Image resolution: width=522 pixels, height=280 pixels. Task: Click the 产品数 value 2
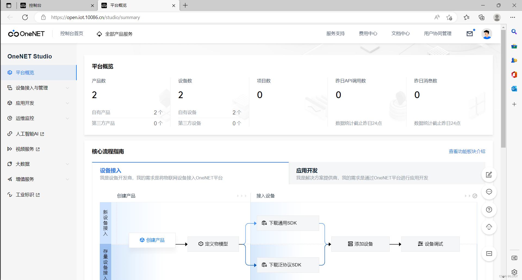tap(94, 95)
